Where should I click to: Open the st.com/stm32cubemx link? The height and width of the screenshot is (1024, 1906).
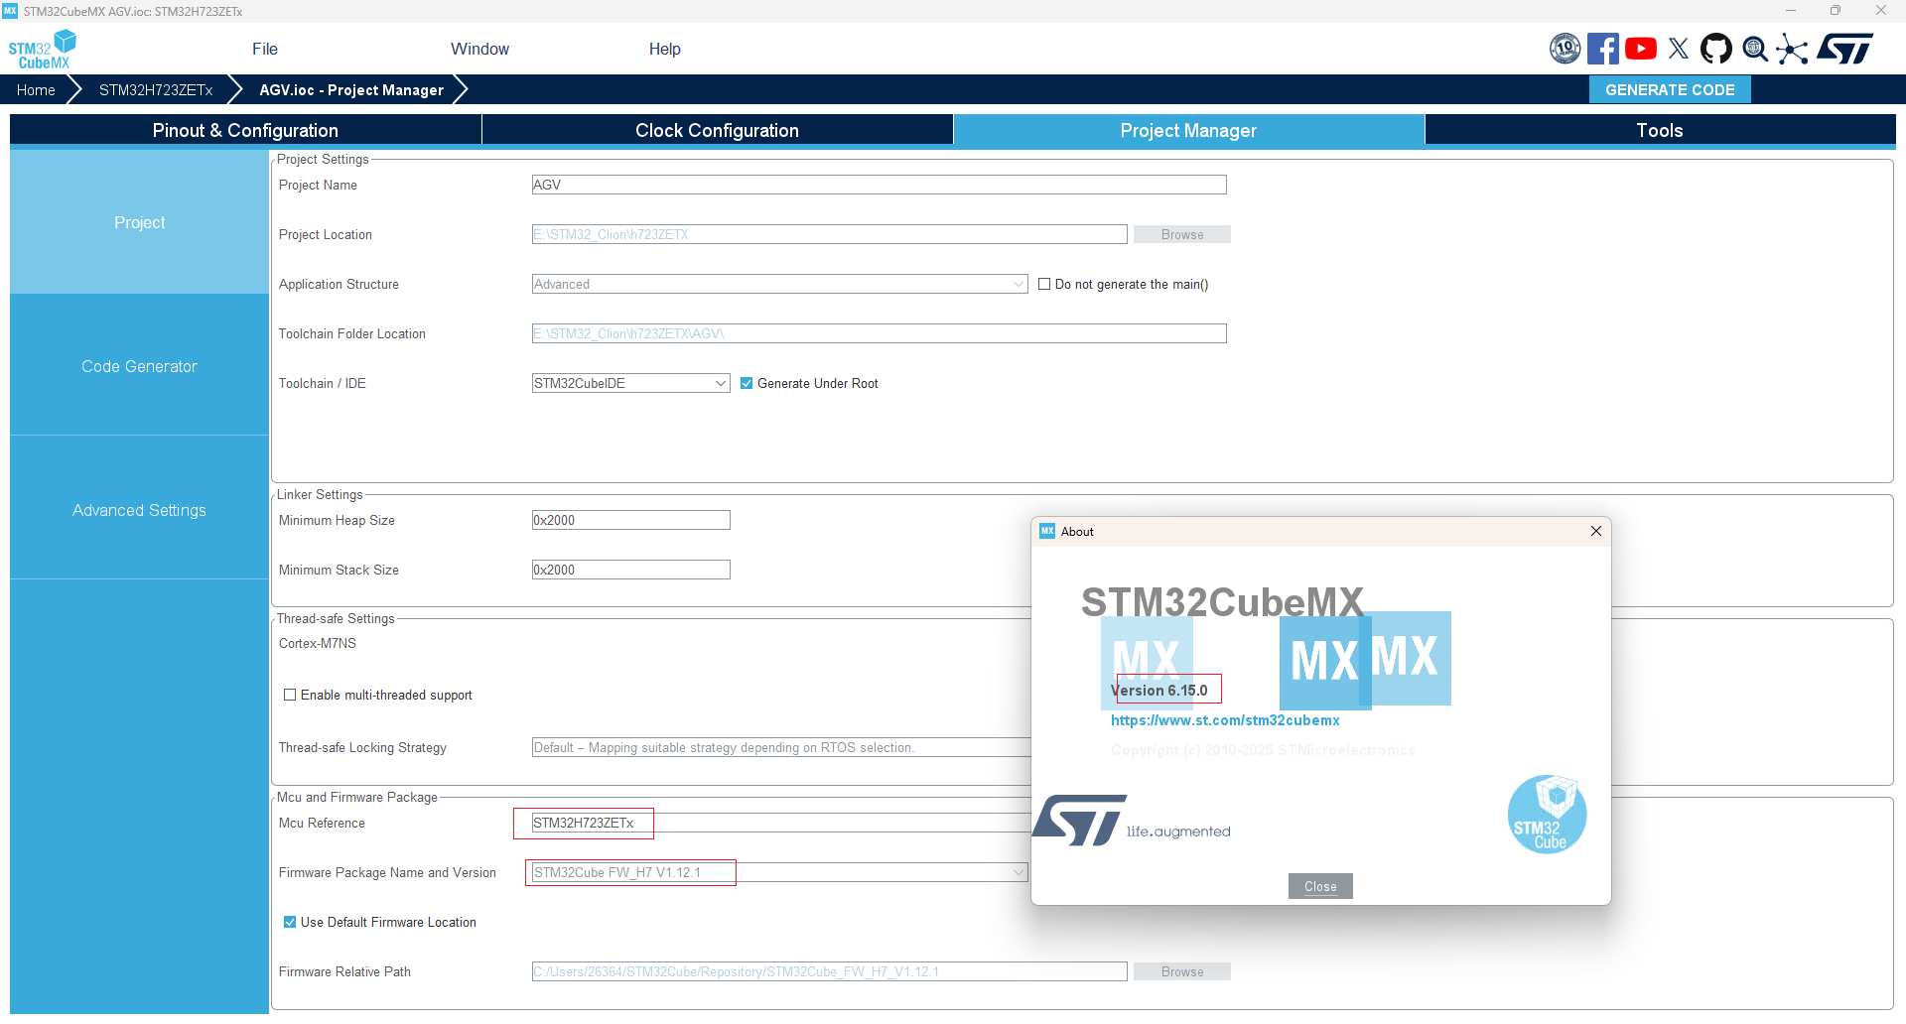[1225, 720]
